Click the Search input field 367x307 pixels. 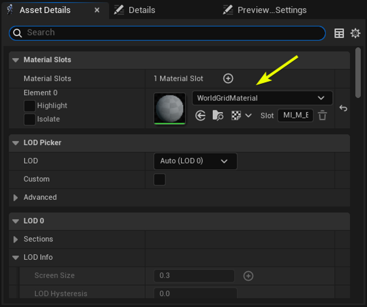click(168, 33)
